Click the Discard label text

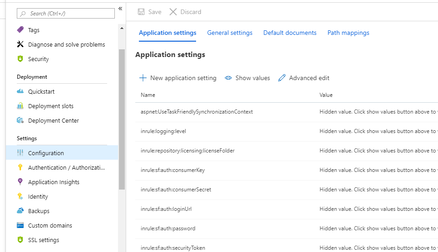tap(191, 12)
